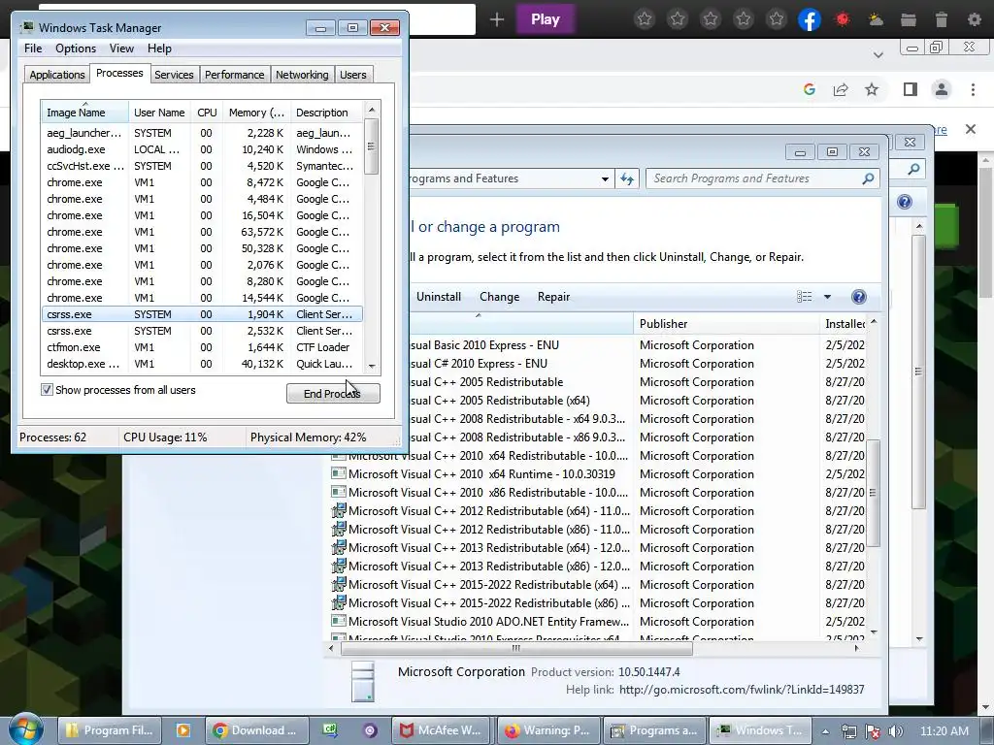Switch to the Networking tab
Screen dimensions: 994x745
pyautogui.click(x=302, y=75)
